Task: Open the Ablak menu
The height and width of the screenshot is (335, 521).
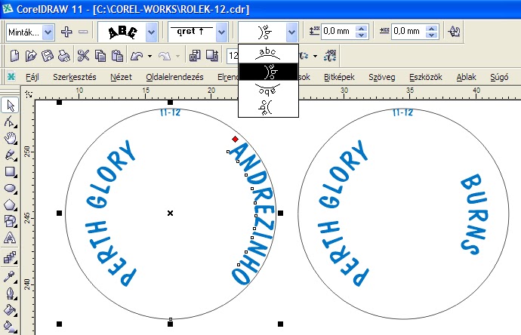Action: tap(466, 77)
